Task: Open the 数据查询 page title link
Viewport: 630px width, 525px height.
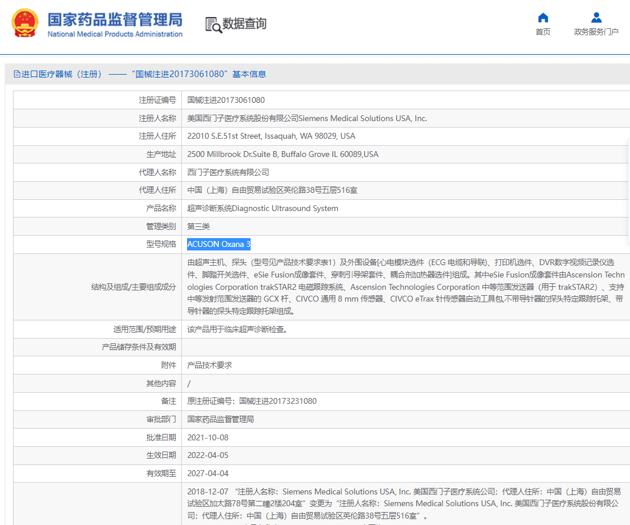Action: coord(244,24)
